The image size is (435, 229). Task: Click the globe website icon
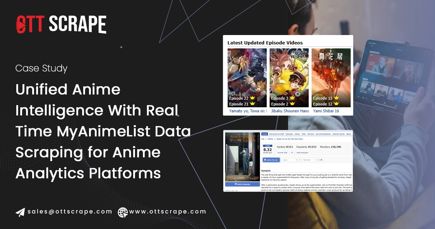pyautogui.click(x=123, y=212)
